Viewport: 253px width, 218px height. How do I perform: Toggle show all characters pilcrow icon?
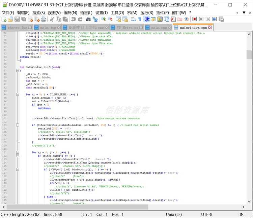[140, 19]
